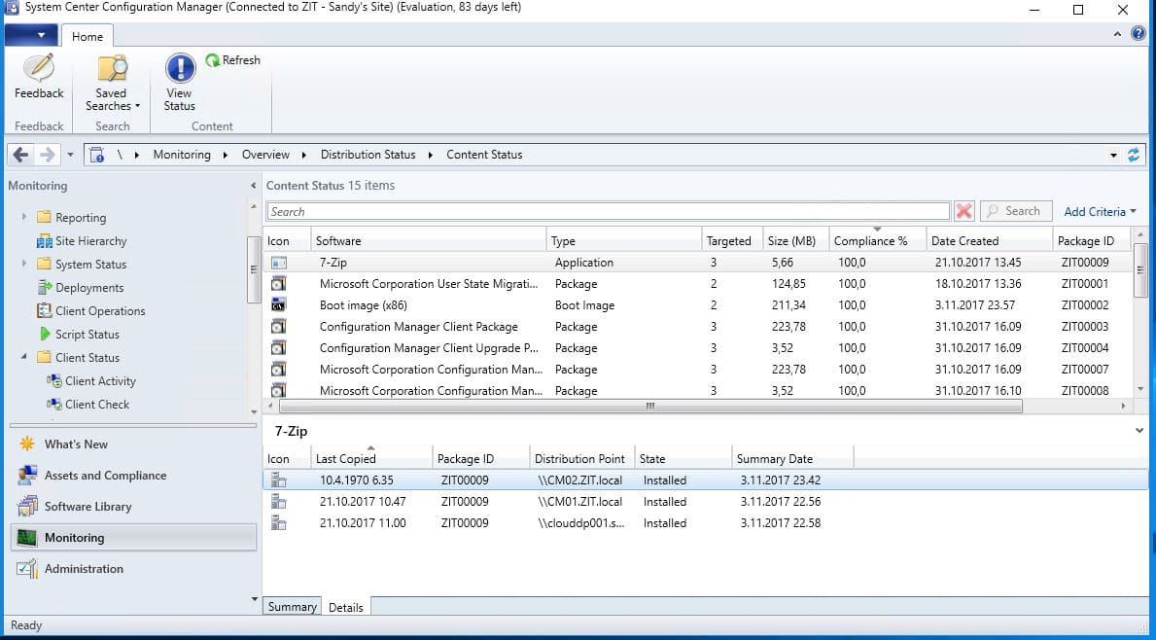
Task: Select the Home ribbon tab
Action: pyautogui.click(x=87, y=36)
